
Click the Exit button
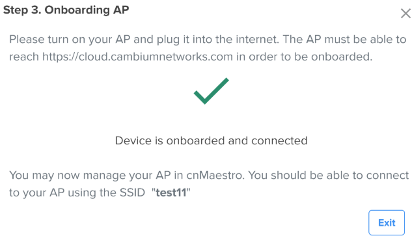[x=387, y=222]
